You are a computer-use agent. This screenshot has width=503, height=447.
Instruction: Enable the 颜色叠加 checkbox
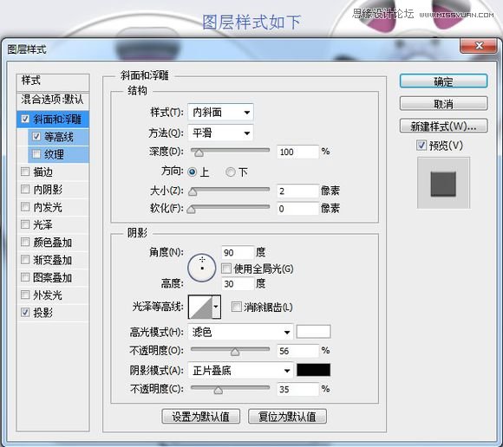tap(25, 242)
